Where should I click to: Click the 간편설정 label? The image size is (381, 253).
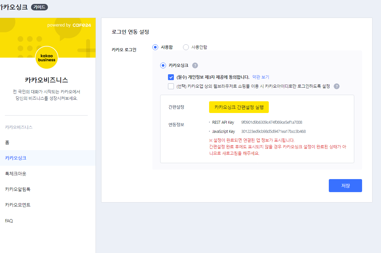click(176, 107)
